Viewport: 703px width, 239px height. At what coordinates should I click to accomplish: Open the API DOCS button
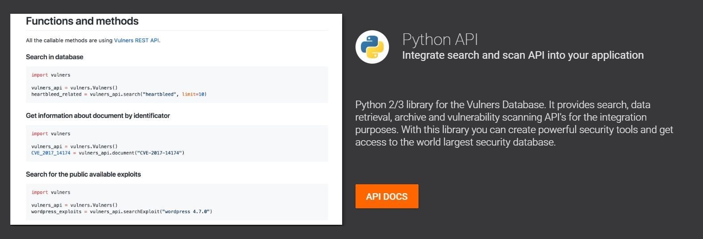click(387, 196)
